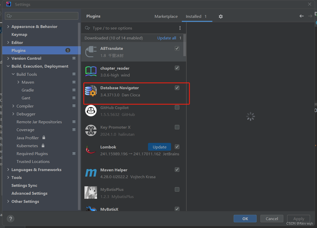Expand the Editor settings node
This screenshot has width=317, height=228.
8,42
